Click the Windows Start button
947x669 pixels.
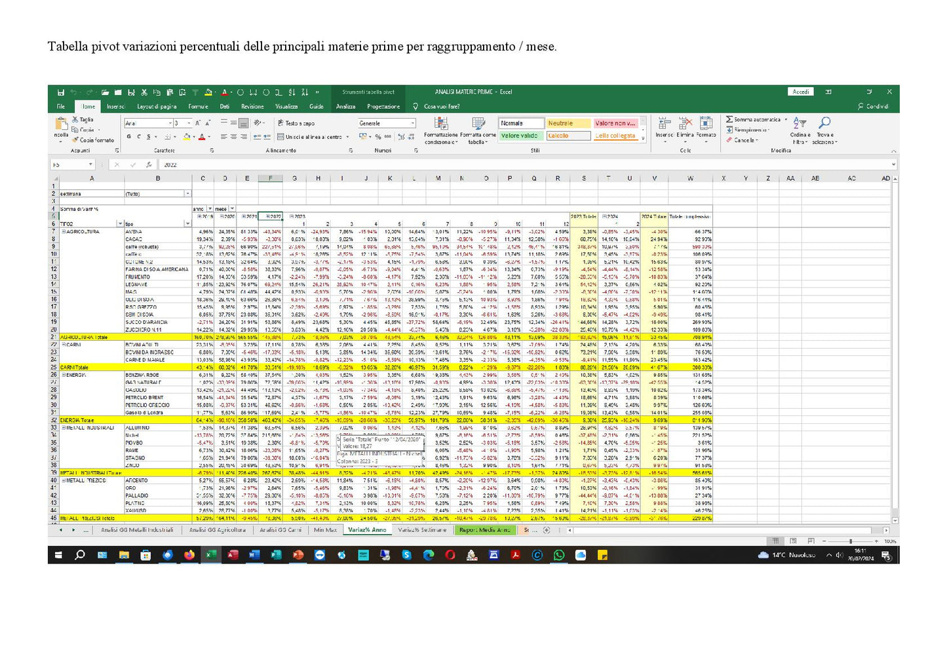58,555
